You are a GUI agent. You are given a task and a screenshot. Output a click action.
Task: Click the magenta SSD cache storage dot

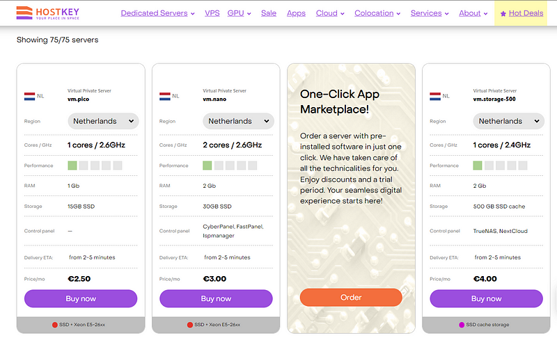[461, 325]
